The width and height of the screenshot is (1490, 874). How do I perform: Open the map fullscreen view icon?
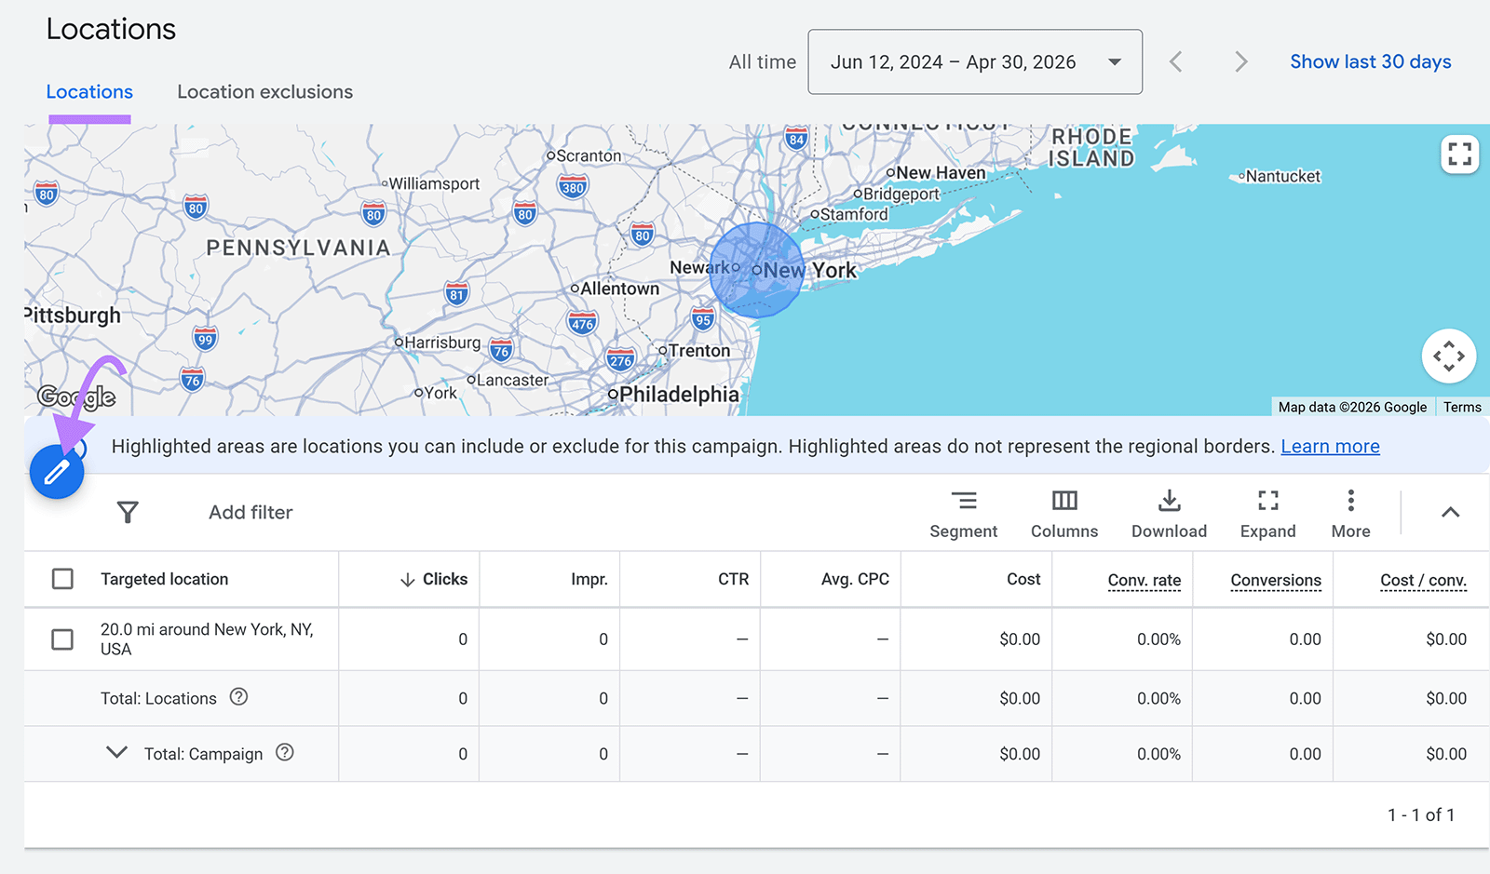[x=1459, y=154]
